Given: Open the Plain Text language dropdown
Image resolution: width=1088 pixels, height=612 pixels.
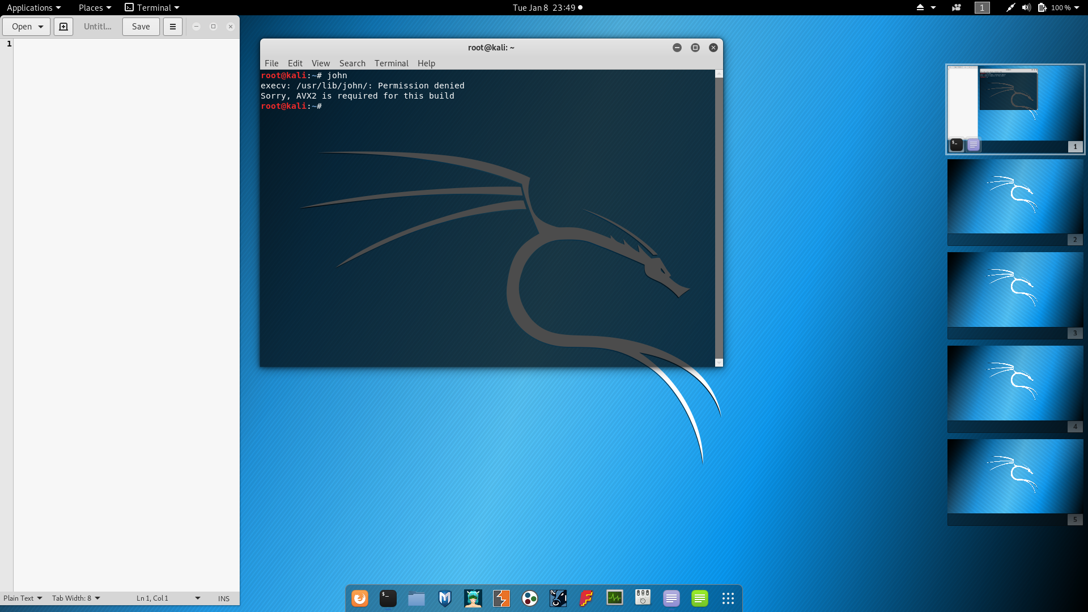Looking at the screenshot, I should point(23,598).
